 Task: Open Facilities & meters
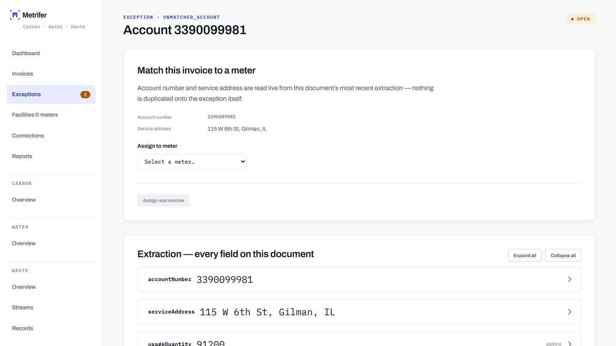(51, 115)
